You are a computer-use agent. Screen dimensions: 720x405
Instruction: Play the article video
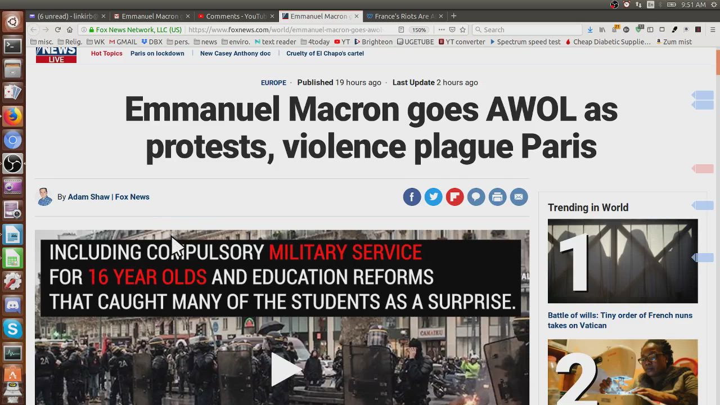click(x=283, y=369)
